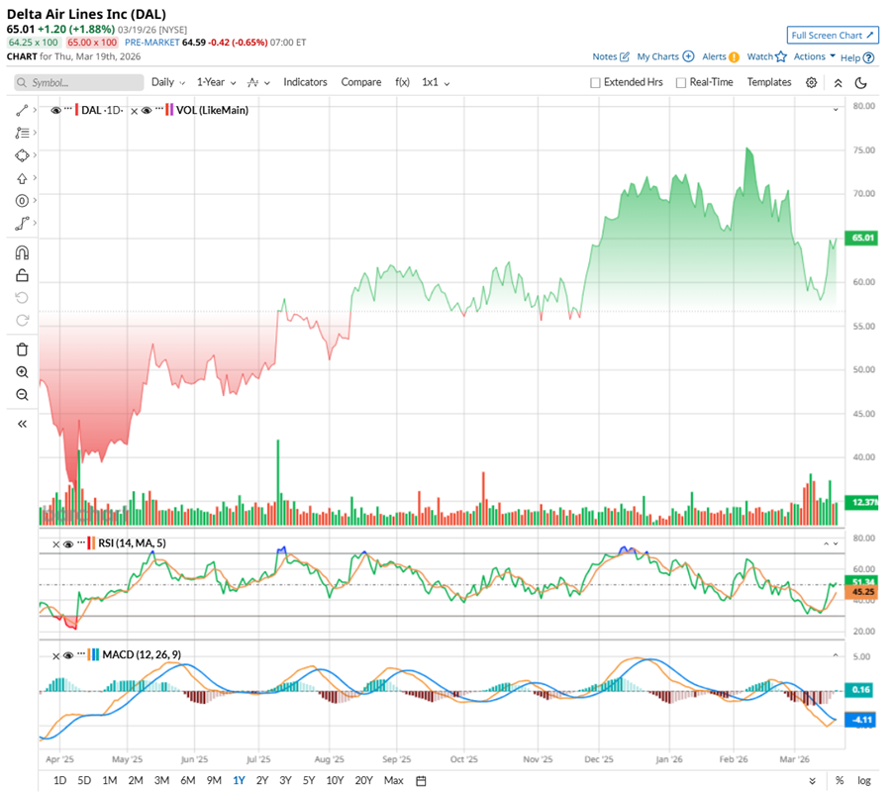The height and width of the screenshot is (792, 894).
Task: Remove the MACD indicator
Action: (x=55, y=655)
